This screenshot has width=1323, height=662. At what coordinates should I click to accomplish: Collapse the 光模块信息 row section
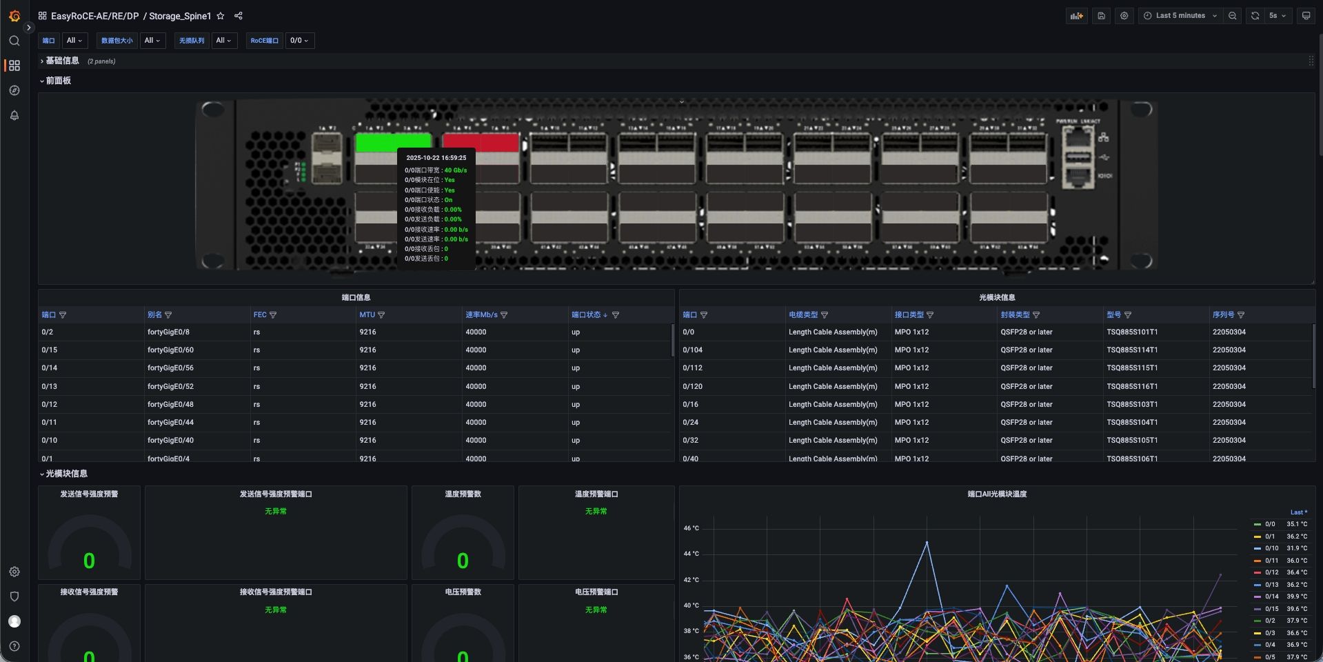(66, 474)
